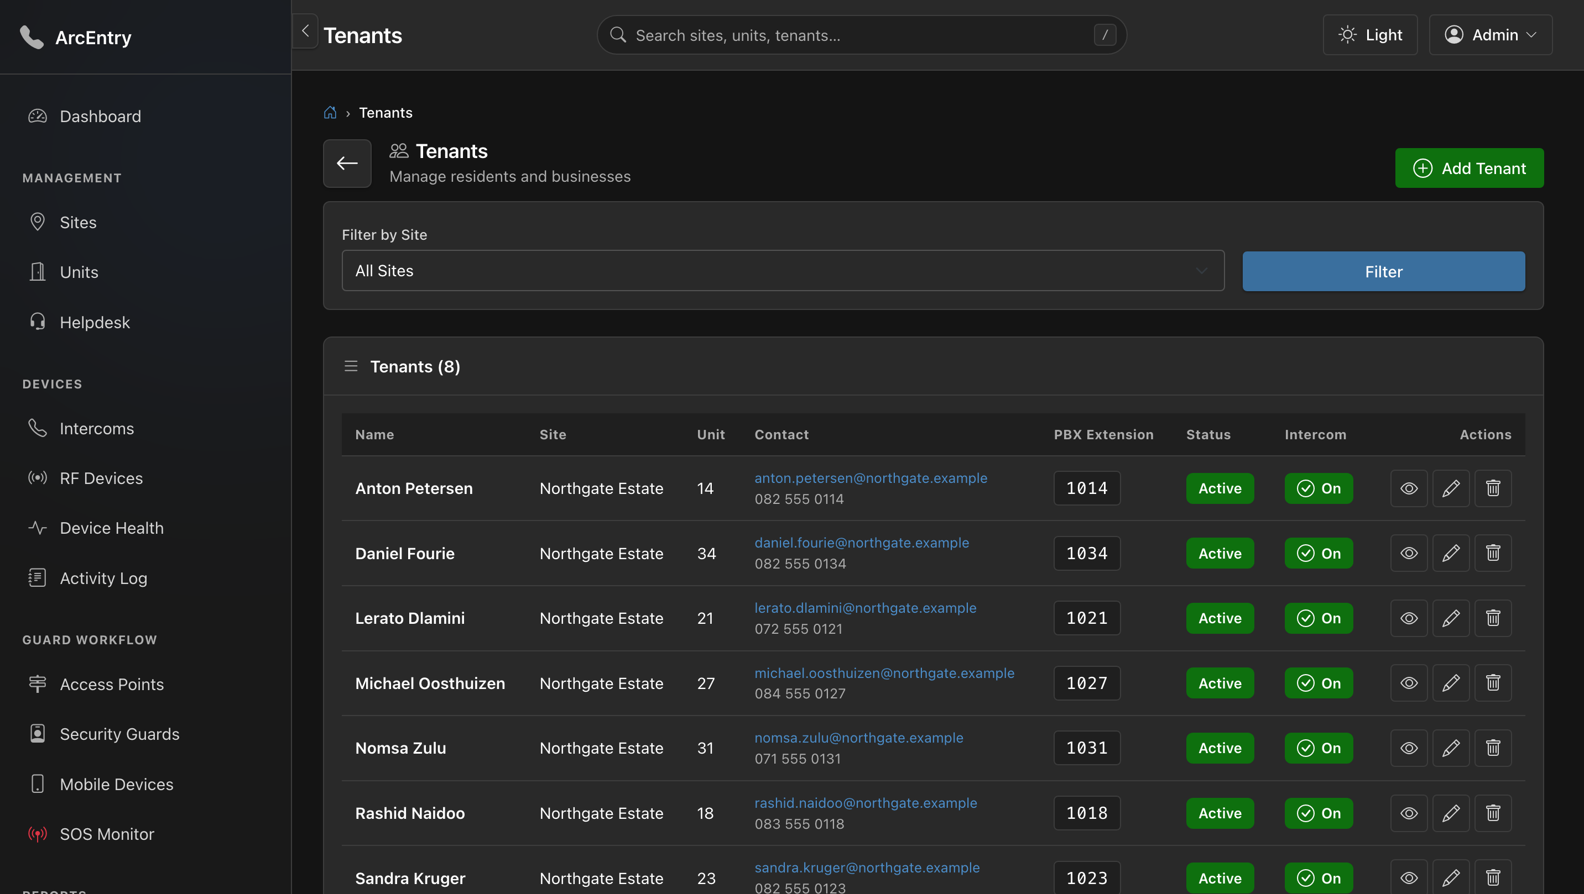Toggle intercom On for Nomsa Zulu
The image size is (1584, 894).
pyautogui.click(x=1319, y=748)
